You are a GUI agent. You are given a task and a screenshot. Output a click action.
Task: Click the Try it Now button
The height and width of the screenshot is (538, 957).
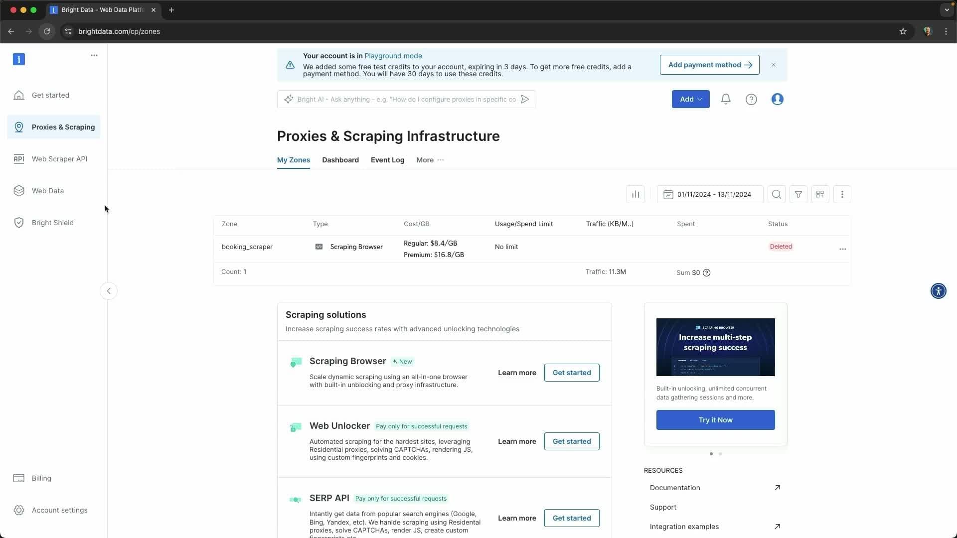pos(715,420)
